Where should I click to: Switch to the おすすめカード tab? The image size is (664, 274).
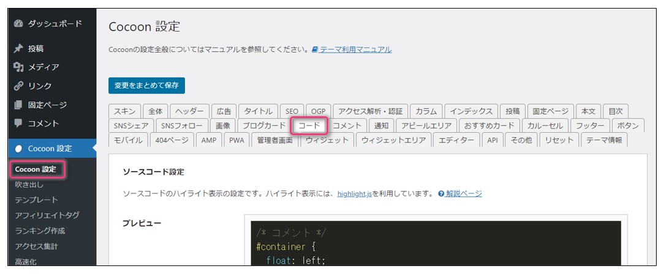(x=489, y=125)
